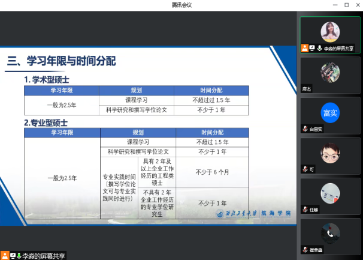Select 李淼's video tile avatar
Screen dimensions: 363x260
coord(331,31)
